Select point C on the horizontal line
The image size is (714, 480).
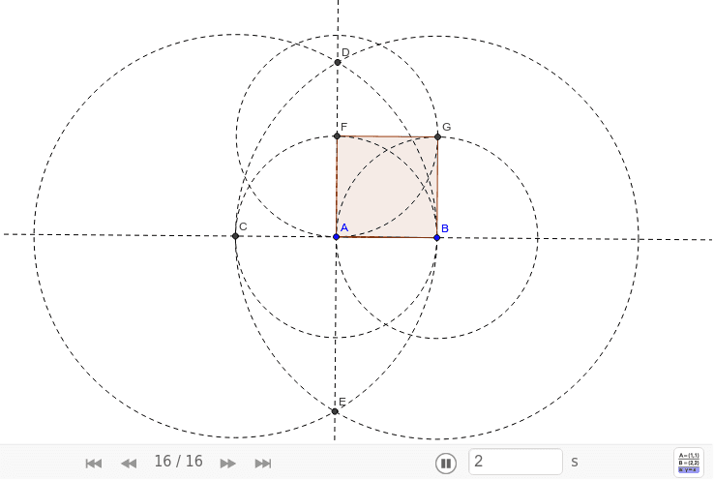[x=235, y=236]
